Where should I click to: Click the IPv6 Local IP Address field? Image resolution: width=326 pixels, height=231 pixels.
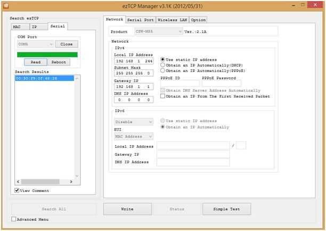(x=193, y=146)
